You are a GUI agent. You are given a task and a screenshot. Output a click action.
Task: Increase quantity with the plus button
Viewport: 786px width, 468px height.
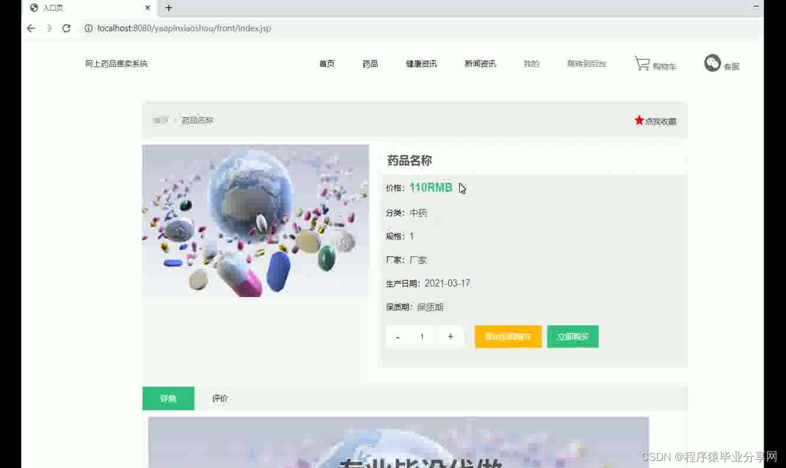pos(450,337)
